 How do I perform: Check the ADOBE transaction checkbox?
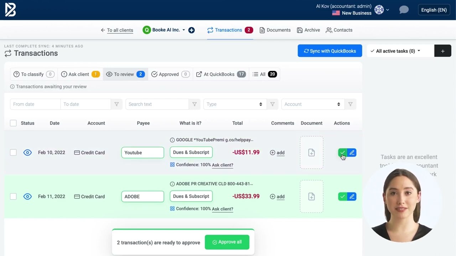13,197
